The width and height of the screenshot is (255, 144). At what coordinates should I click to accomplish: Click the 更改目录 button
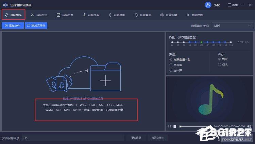136,138
